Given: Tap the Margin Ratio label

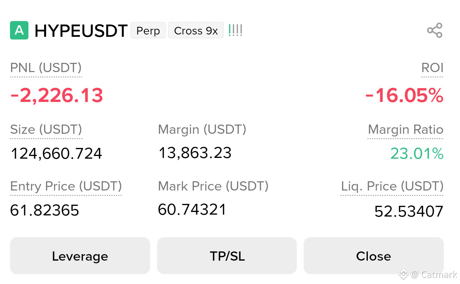Looking at the screenshot, I should pos(405,130).
